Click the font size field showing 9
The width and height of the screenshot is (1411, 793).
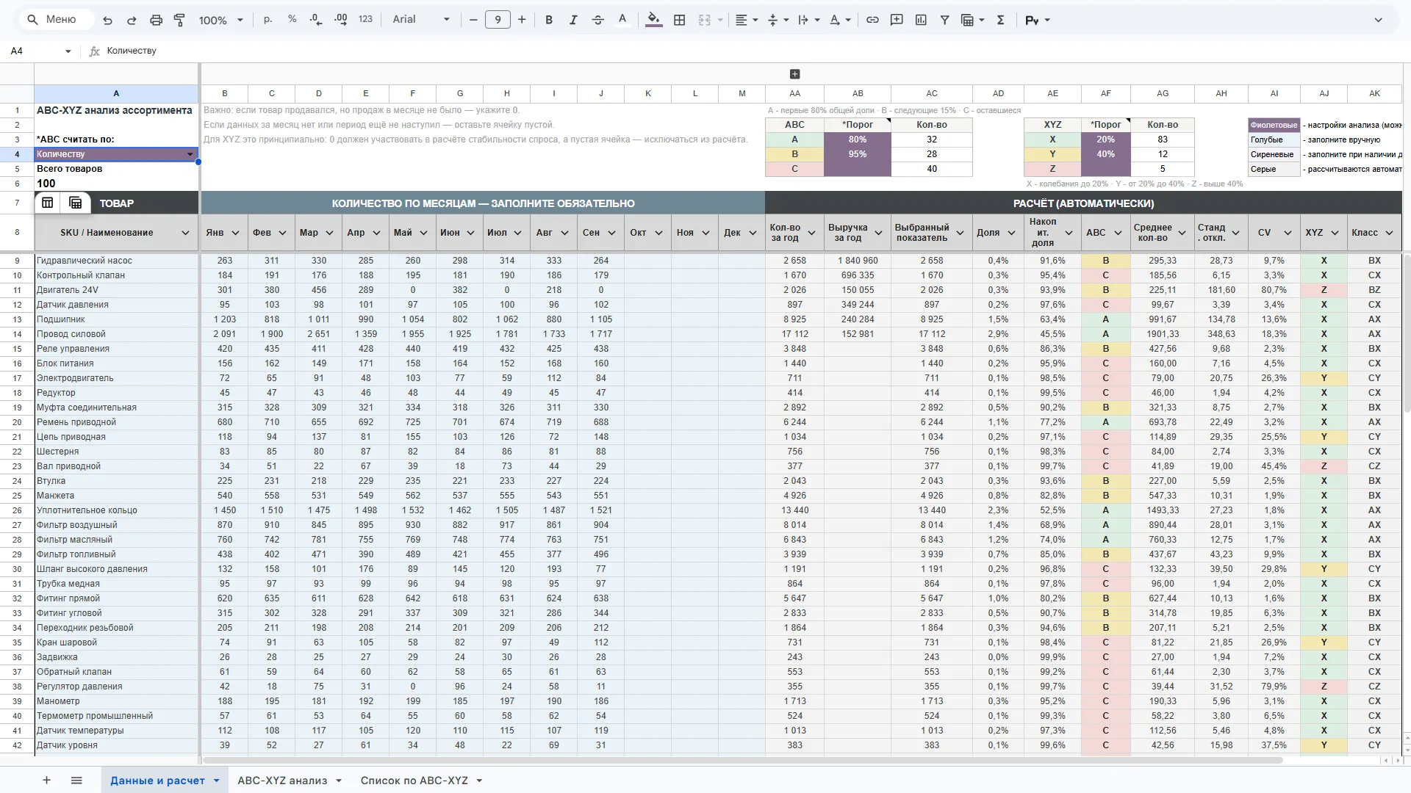498,20
